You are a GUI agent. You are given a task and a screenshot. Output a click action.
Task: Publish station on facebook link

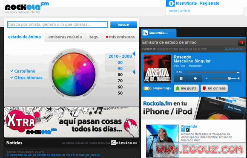pyautogui.click(x=163, y=49)
